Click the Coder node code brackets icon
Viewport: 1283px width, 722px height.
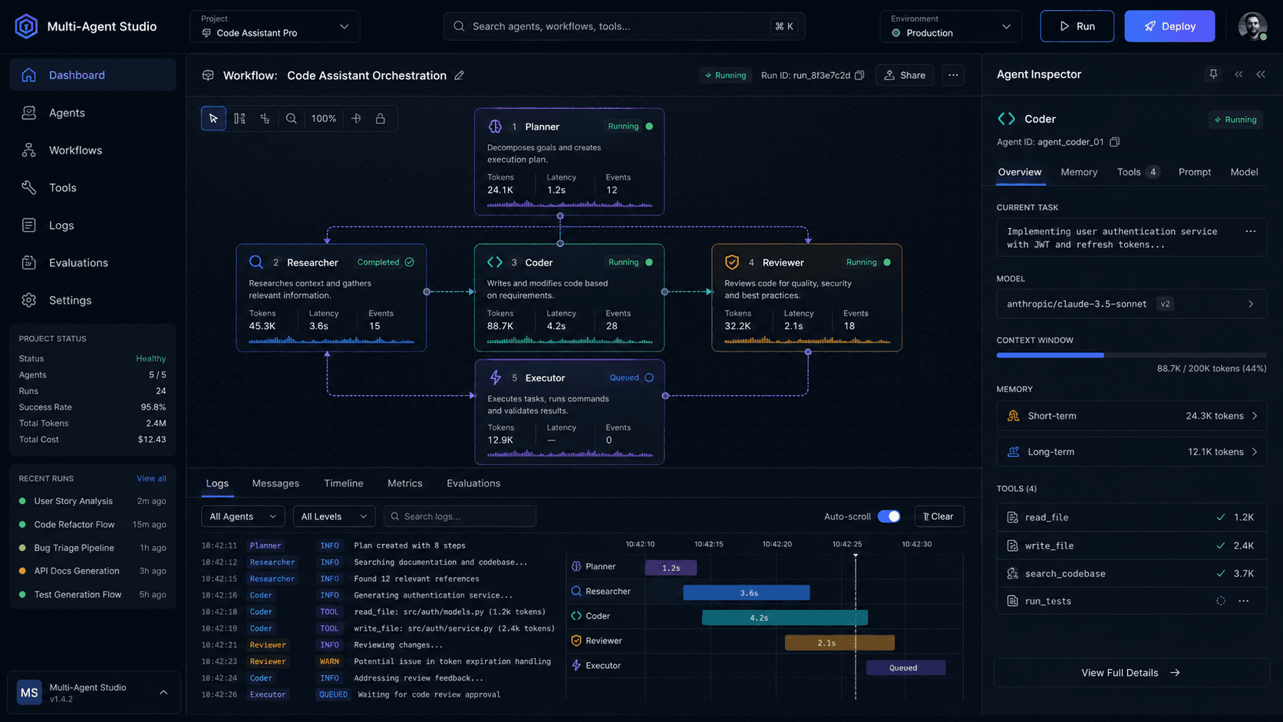(495, 262)
